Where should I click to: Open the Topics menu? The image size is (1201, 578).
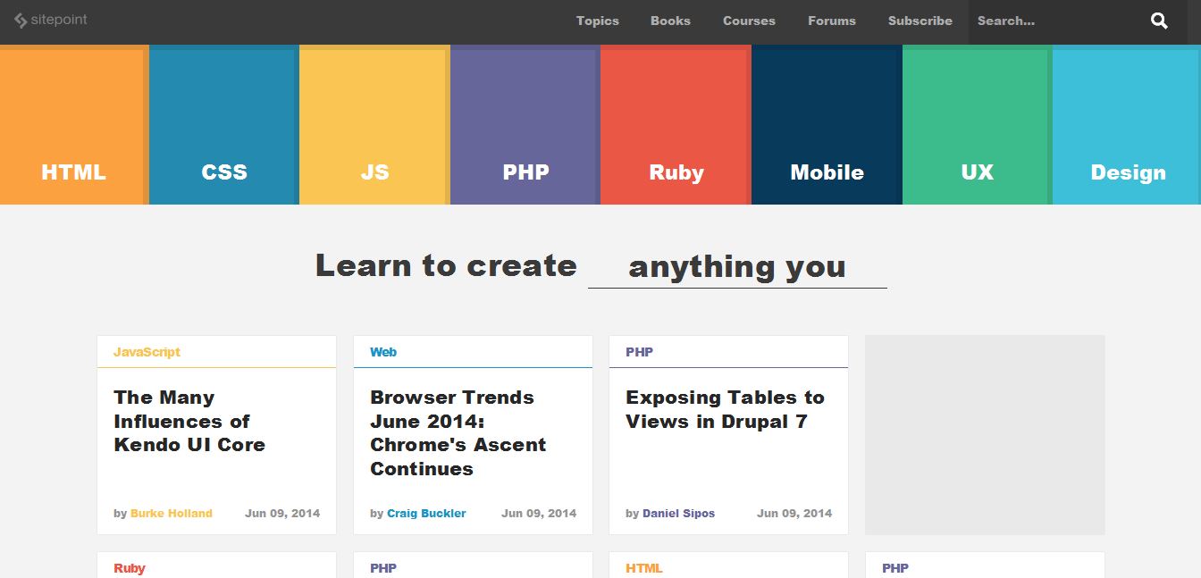[597, 21]
